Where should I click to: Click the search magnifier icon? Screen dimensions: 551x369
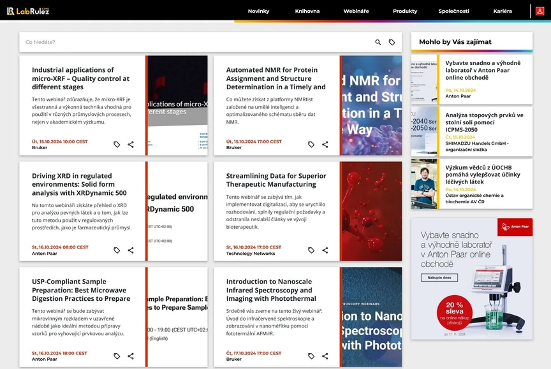[378, 42]
